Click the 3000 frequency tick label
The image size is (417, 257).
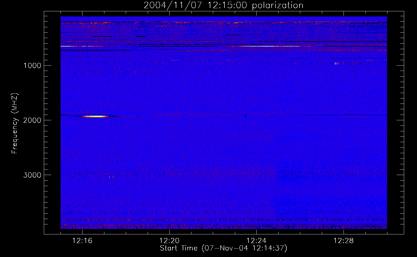pos(32,175)
